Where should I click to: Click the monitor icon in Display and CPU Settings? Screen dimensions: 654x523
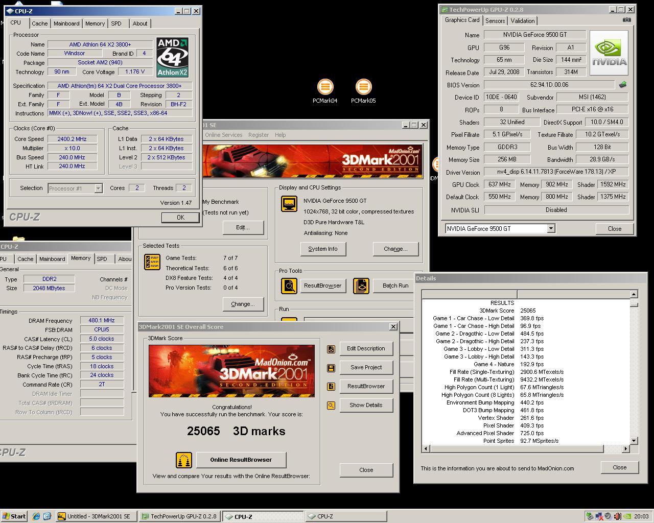(x=289, y=204)
